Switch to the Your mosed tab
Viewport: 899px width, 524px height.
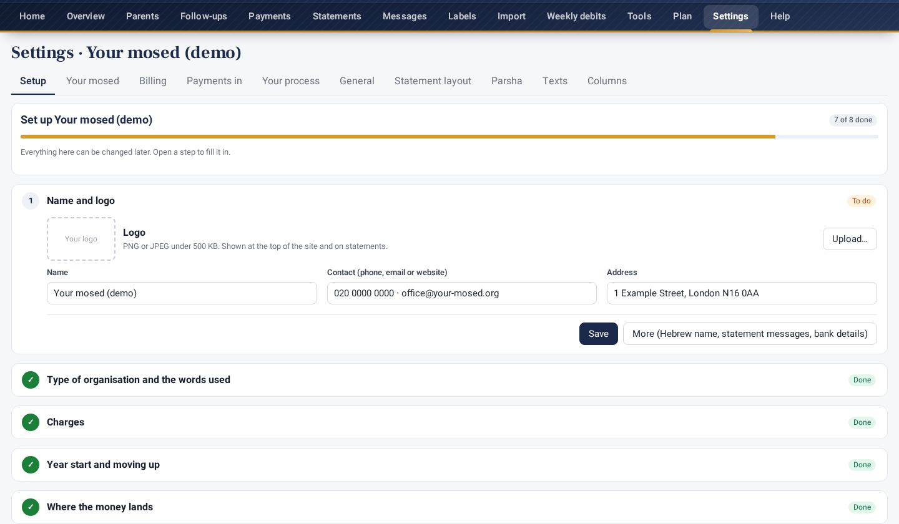92,81
